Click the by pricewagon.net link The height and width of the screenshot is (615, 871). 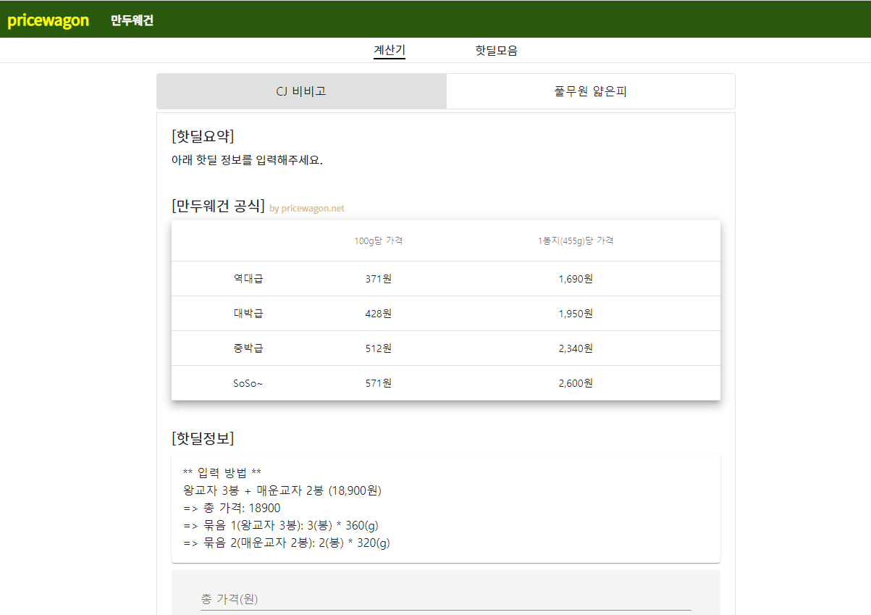pyautogui.click(x=307, y=209)
